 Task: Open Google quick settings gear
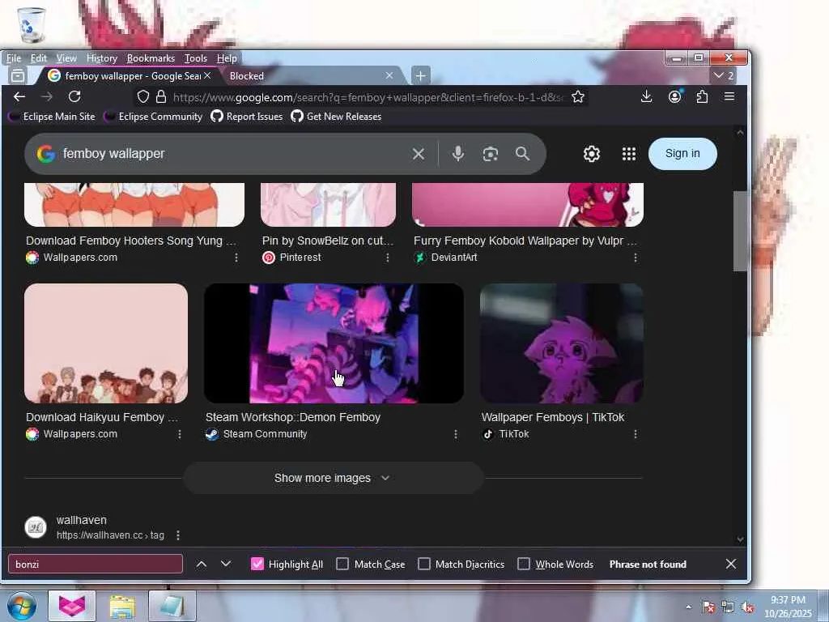[x=592, y=154]
